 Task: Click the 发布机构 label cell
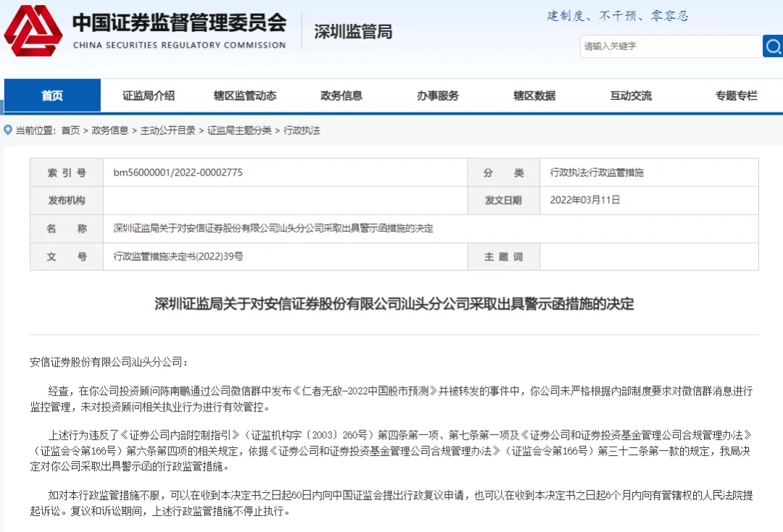(x=67, y=201)
